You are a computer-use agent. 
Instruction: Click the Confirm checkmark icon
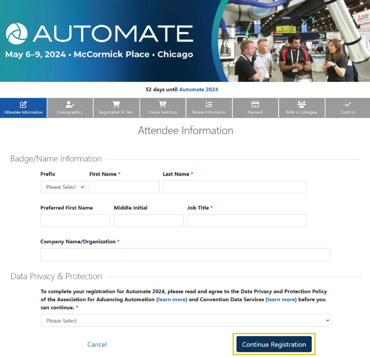point(348,104)
